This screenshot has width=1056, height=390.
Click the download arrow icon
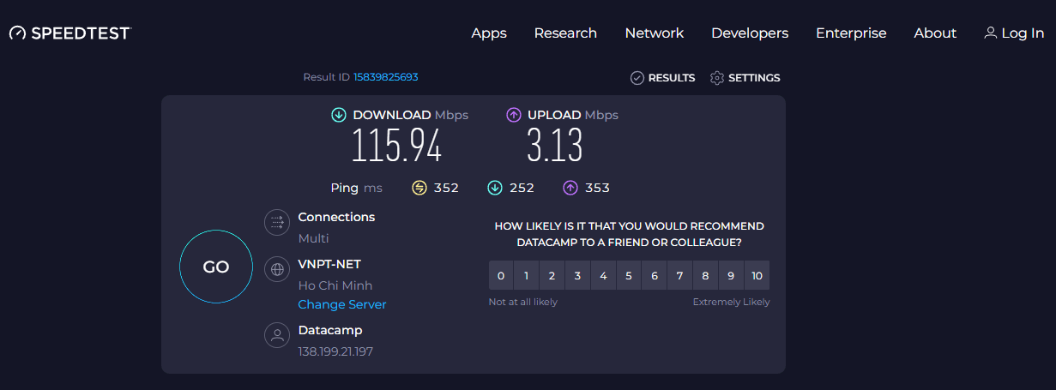click(339, 115)
